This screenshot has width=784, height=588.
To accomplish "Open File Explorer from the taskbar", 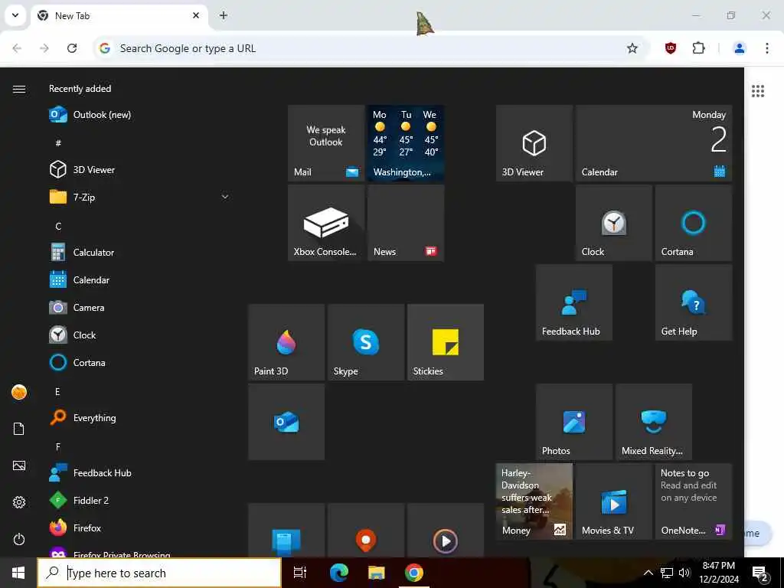I will (376, 573).
